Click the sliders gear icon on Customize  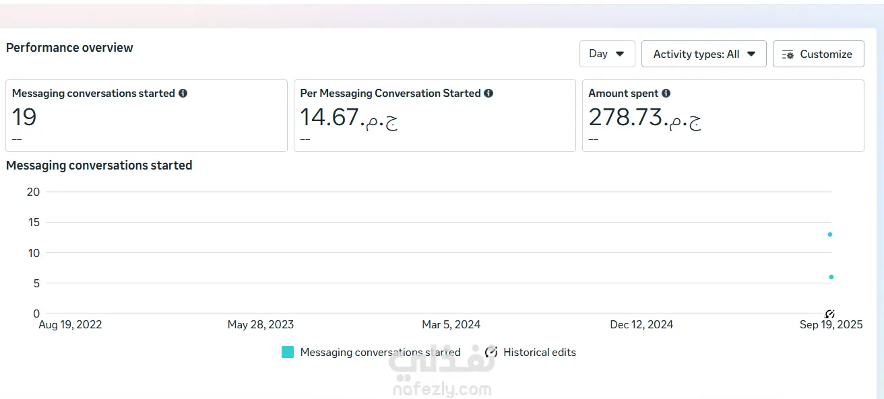click(788, 55)
